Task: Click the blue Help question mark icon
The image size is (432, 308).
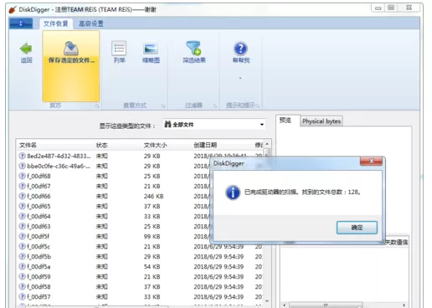Action: click(240, 49)
